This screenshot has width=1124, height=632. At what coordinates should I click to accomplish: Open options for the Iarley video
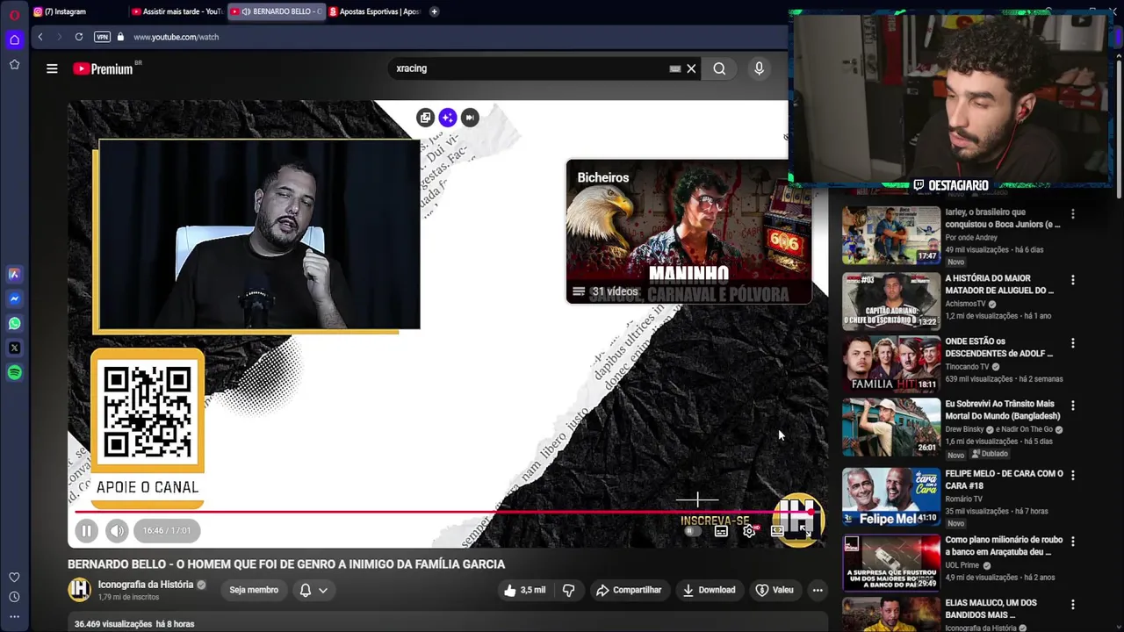[x=1072, y=213]
